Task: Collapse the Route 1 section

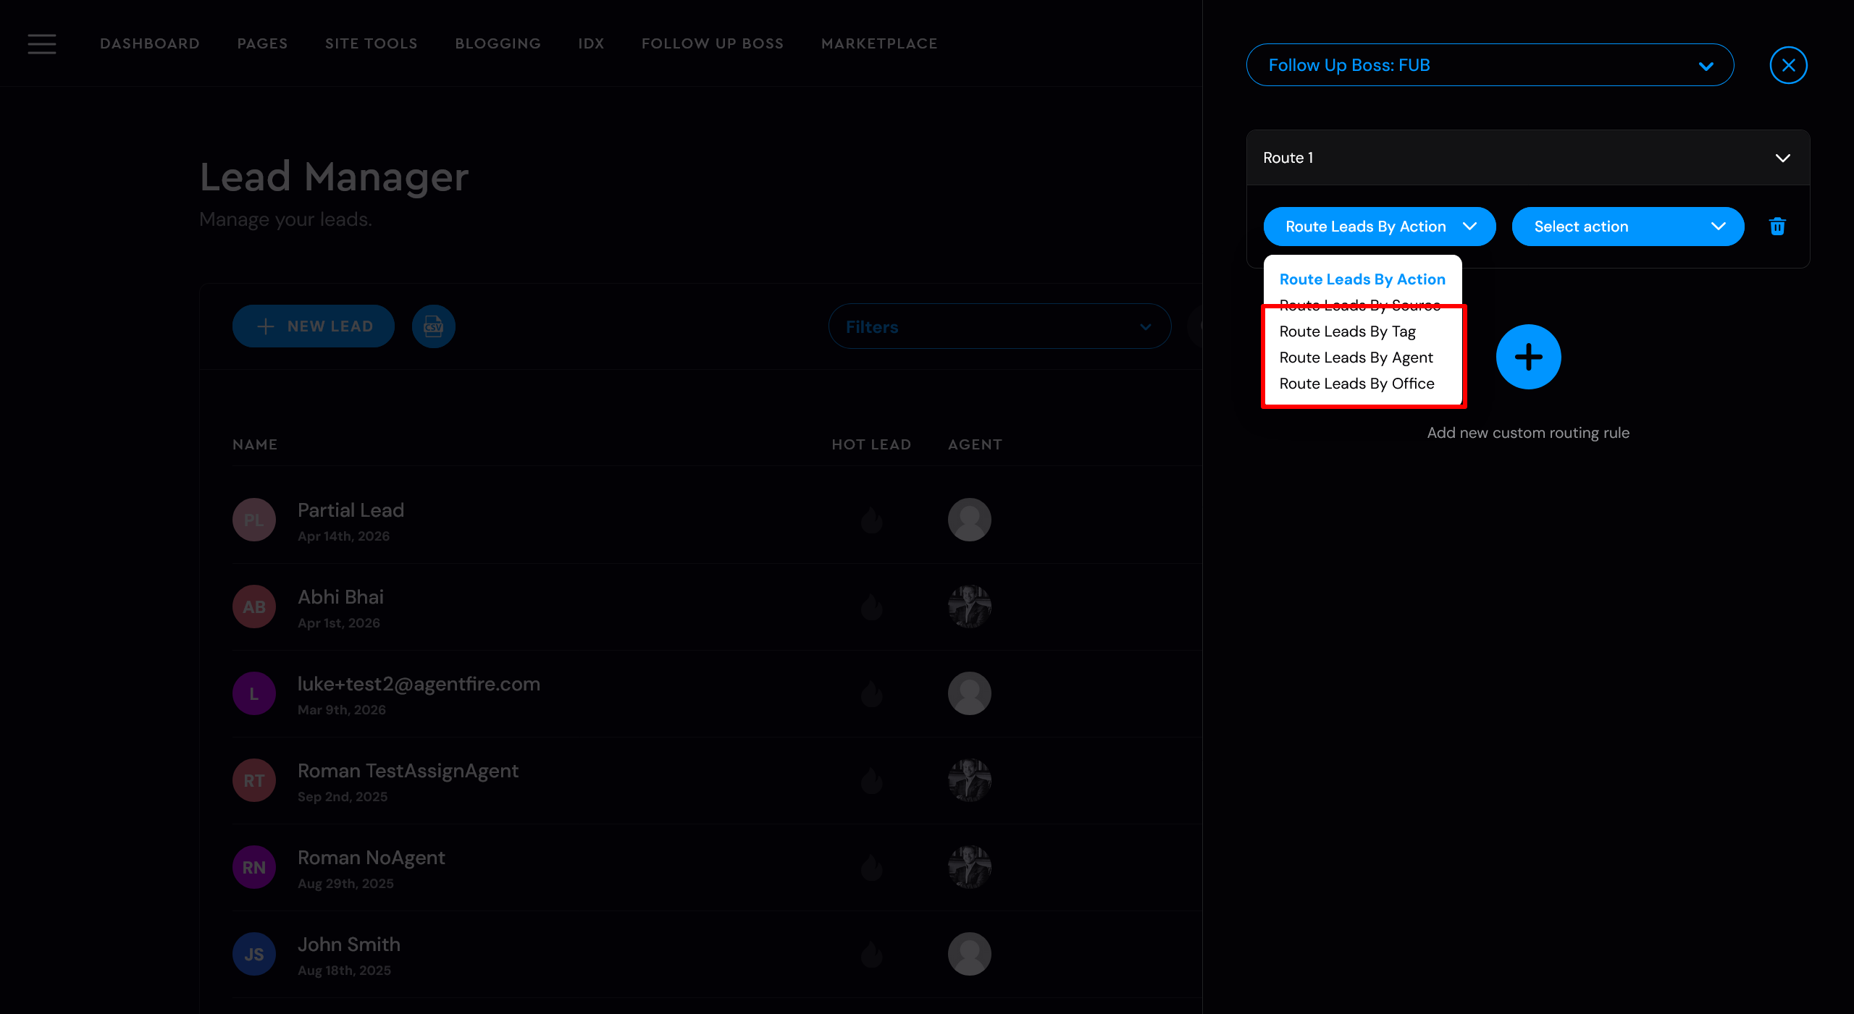Action: pos(1782,158)
